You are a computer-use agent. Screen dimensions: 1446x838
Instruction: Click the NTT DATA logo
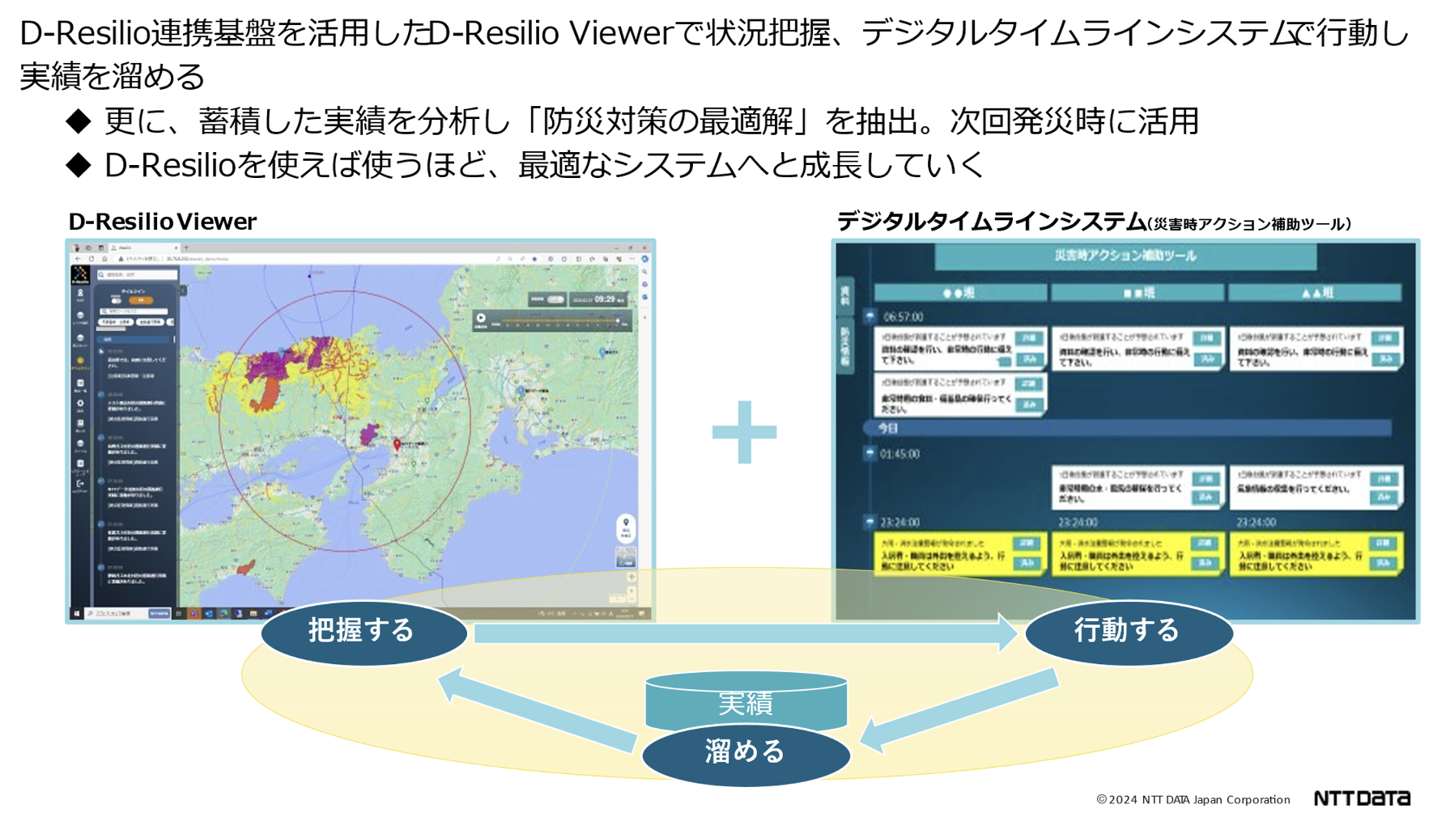1362,798
